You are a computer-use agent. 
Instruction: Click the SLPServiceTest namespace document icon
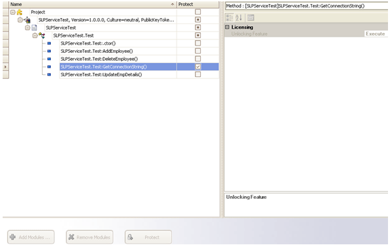(34, 27)
